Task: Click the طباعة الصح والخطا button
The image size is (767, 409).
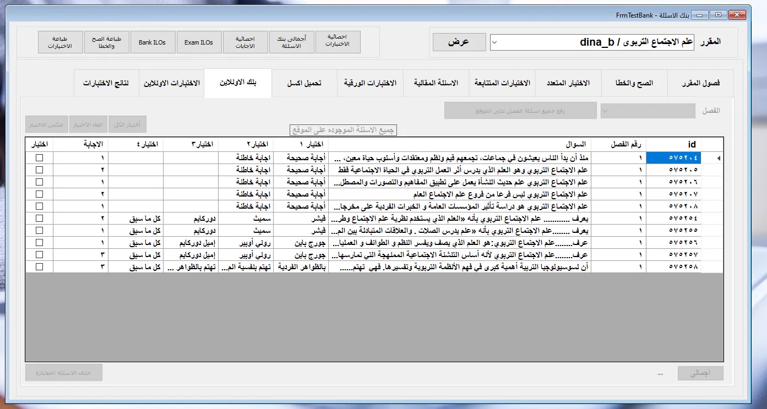Action: point(106,42)
